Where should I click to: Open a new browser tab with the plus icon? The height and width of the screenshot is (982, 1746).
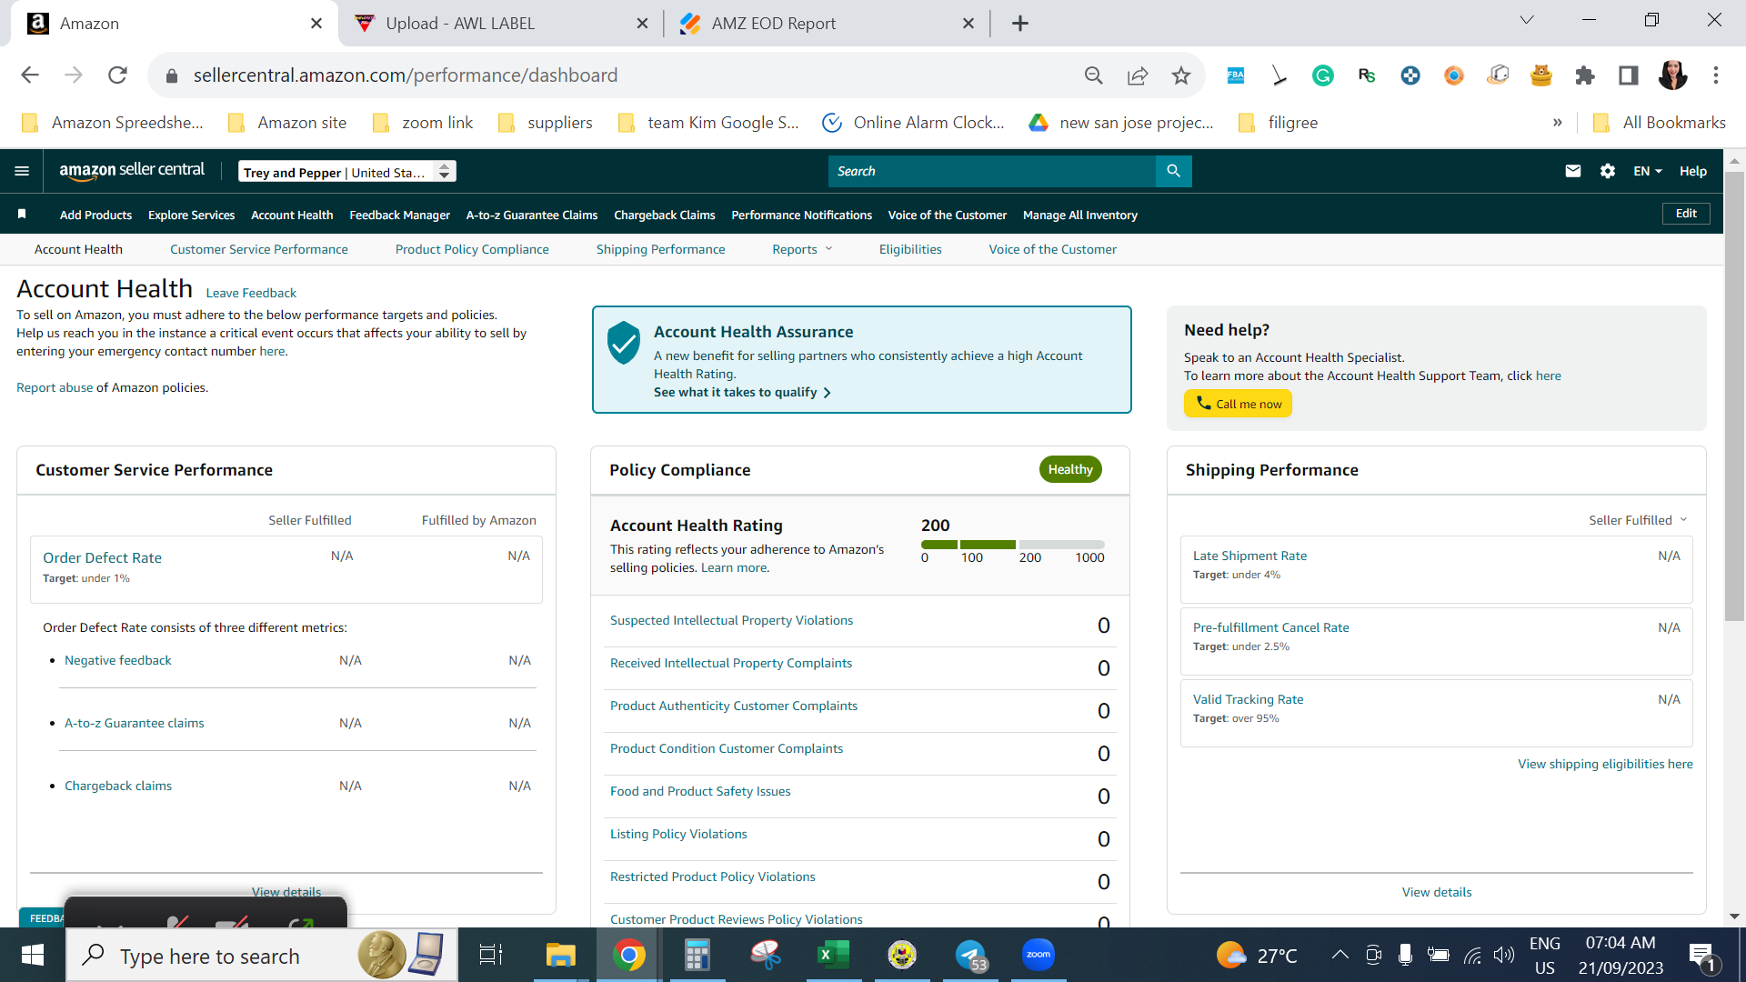click(x=1020, y=24)
